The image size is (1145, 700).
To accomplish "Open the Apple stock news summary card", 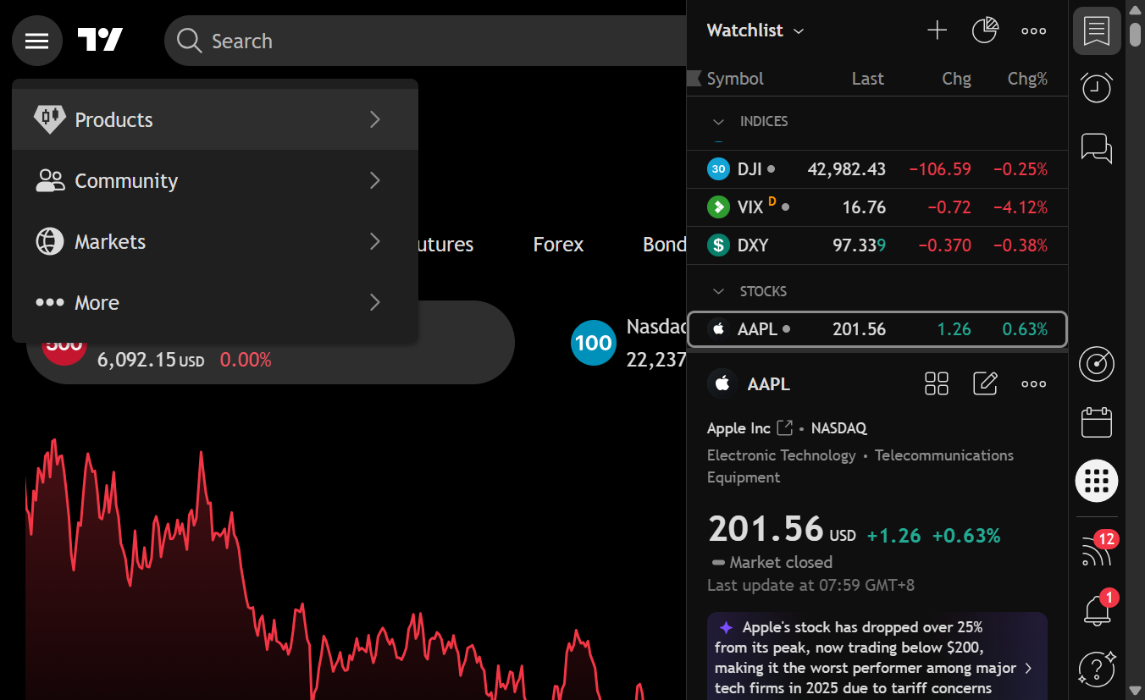I will [x=877, y=657].
